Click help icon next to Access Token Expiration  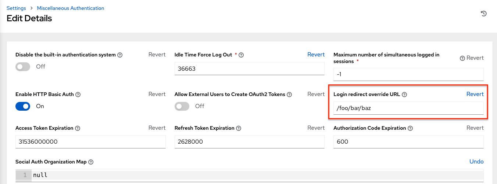pos(77,128)
